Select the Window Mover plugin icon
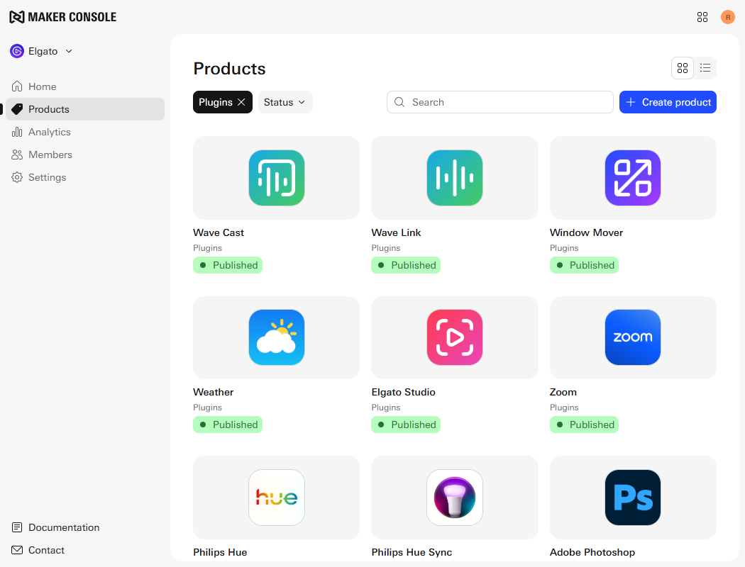 point(632,178)
